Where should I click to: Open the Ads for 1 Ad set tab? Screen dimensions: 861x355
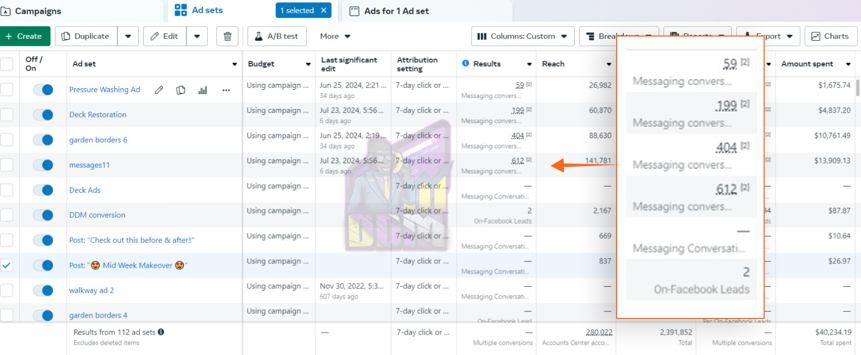[x=396, y=11]
